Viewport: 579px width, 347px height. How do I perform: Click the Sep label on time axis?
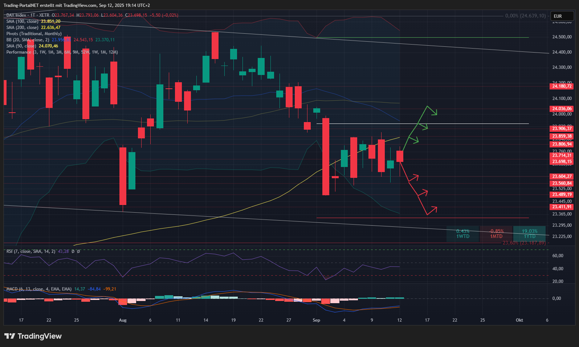pyautogui.click(x=316, y=320)
